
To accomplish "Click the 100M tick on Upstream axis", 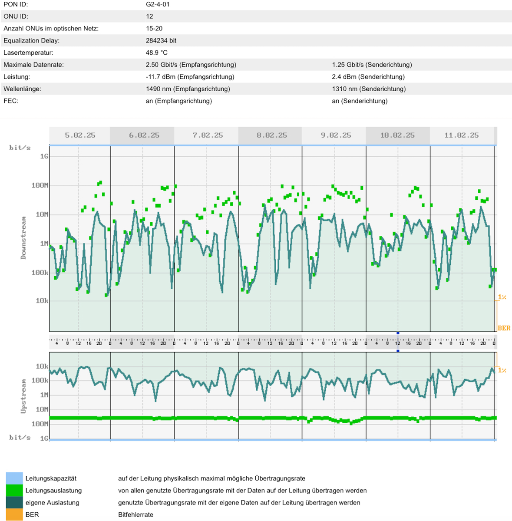I will pos(40,424).
